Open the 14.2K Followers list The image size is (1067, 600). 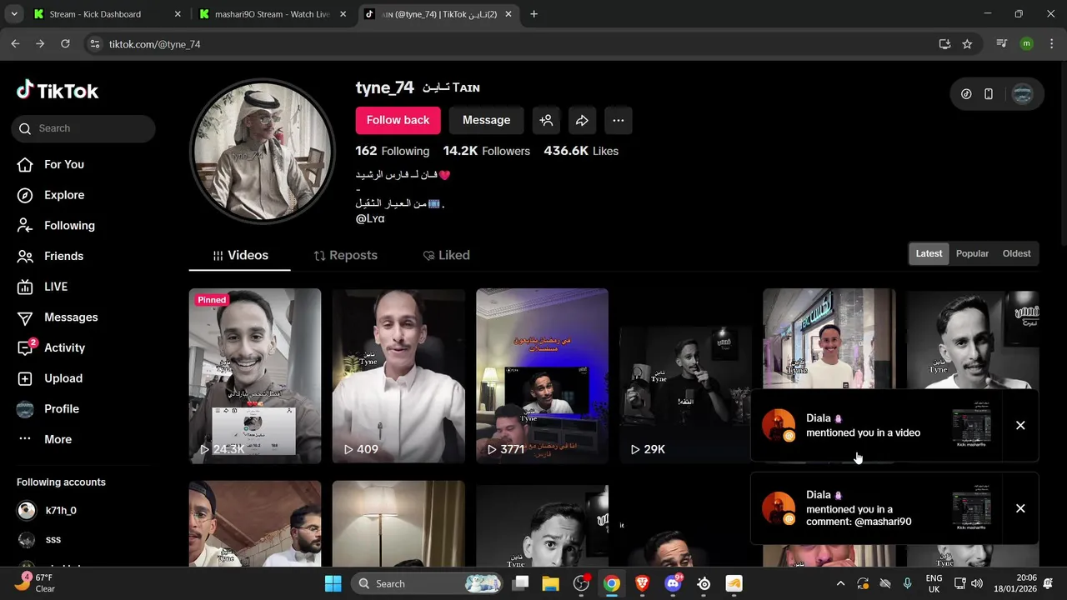click(x=486, y=151)
